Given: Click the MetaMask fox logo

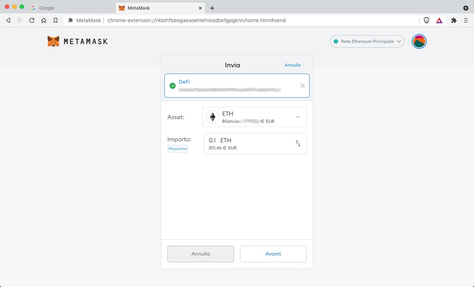Looking at the screenshot, I should click(x=53, y=41).
